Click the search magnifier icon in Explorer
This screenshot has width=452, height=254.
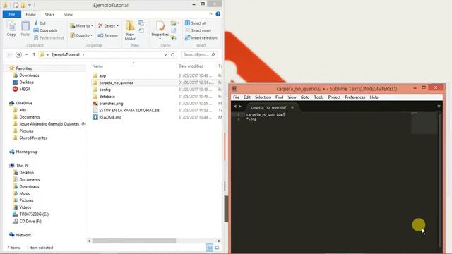pyautogui.click(x=213, y=54)
